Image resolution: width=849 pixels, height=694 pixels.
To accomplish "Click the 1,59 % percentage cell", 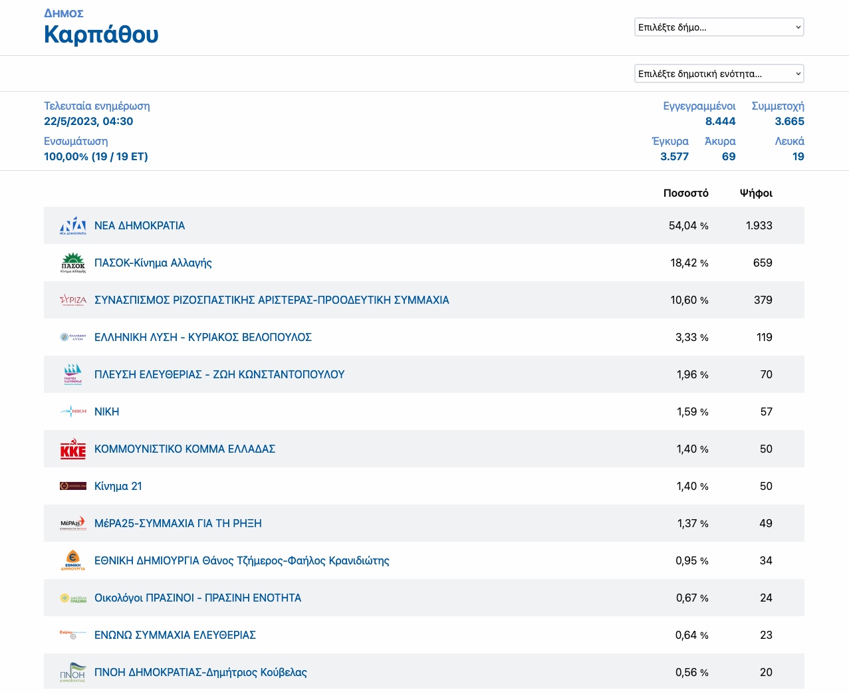I will (x=693, y=411).
